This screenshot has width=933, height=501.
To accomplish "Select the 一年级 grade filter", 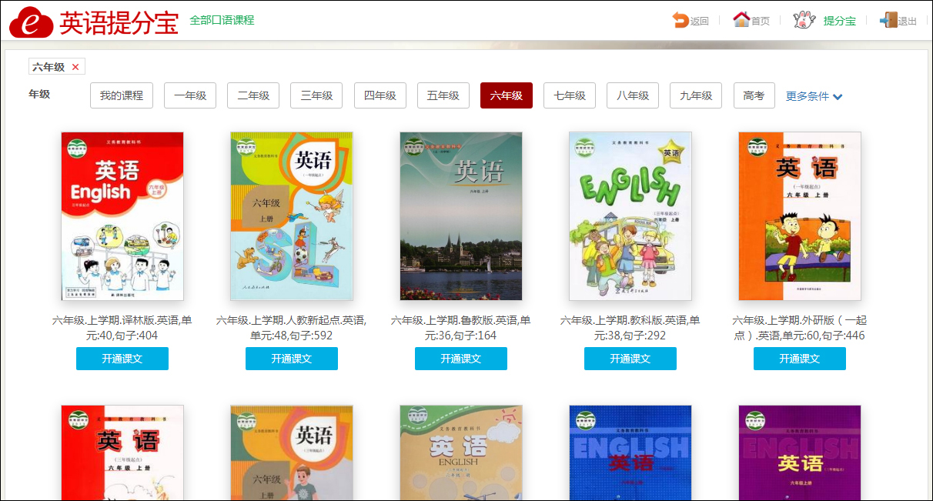I will coord(190,95).
